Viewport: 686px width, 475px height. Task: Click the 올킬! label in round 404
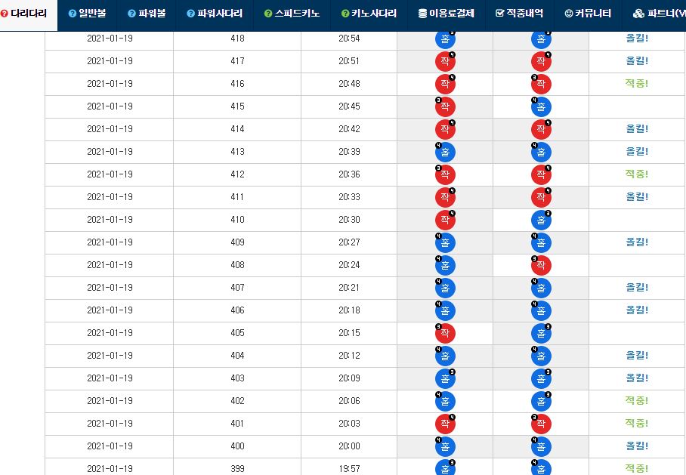[x=637, y=356]
